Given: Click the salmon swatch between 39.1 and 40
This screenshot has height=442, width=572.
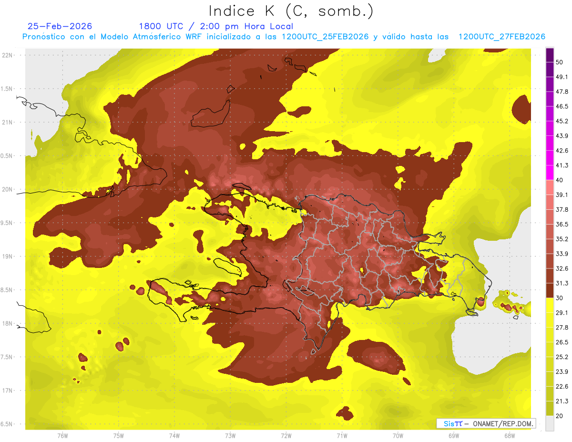Looking at the screenshot, I should click(x=550, y=187).
